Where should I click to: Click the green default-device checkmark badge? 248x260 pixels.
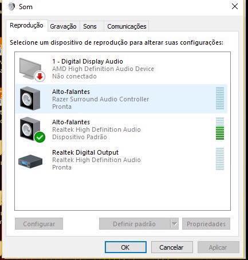40,137
